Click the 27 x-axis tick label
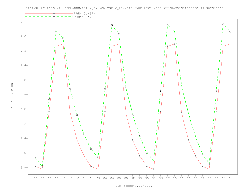251x194 pixels. pos(98,178)
